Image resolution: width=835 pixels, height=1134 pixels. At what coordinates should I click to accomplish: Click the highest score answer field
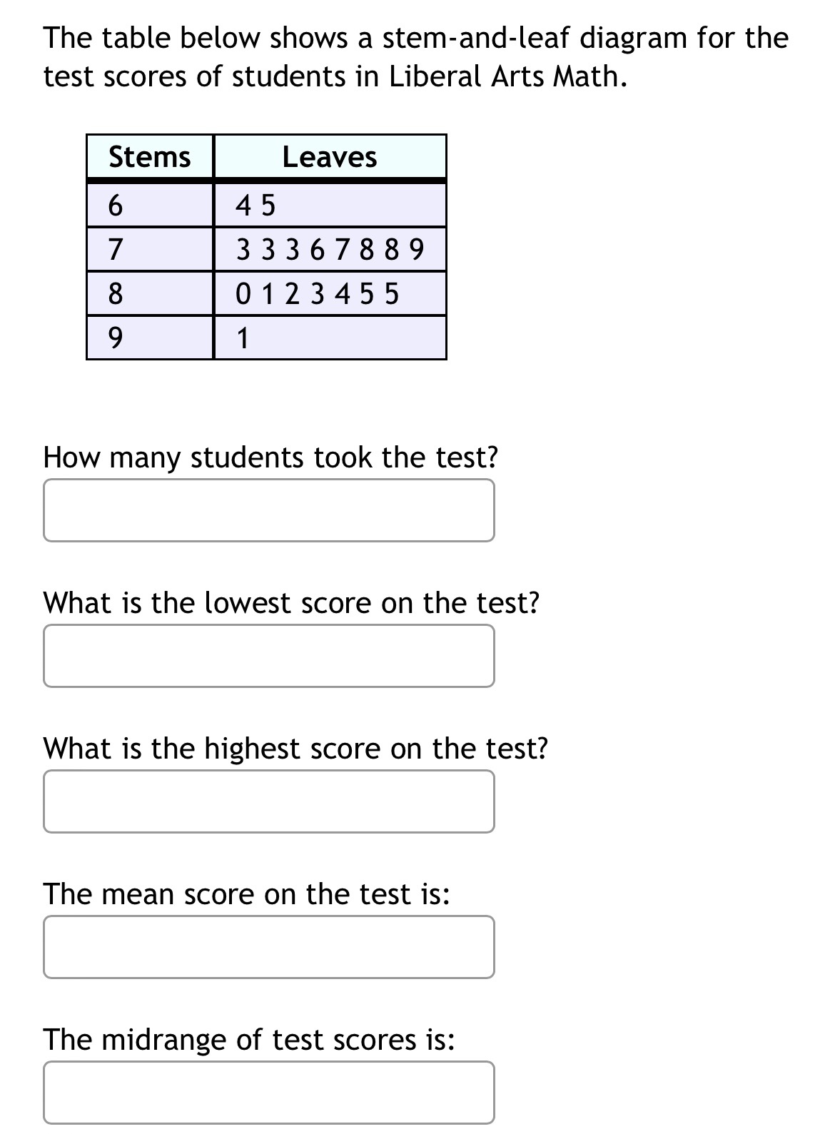click(269, 801)
